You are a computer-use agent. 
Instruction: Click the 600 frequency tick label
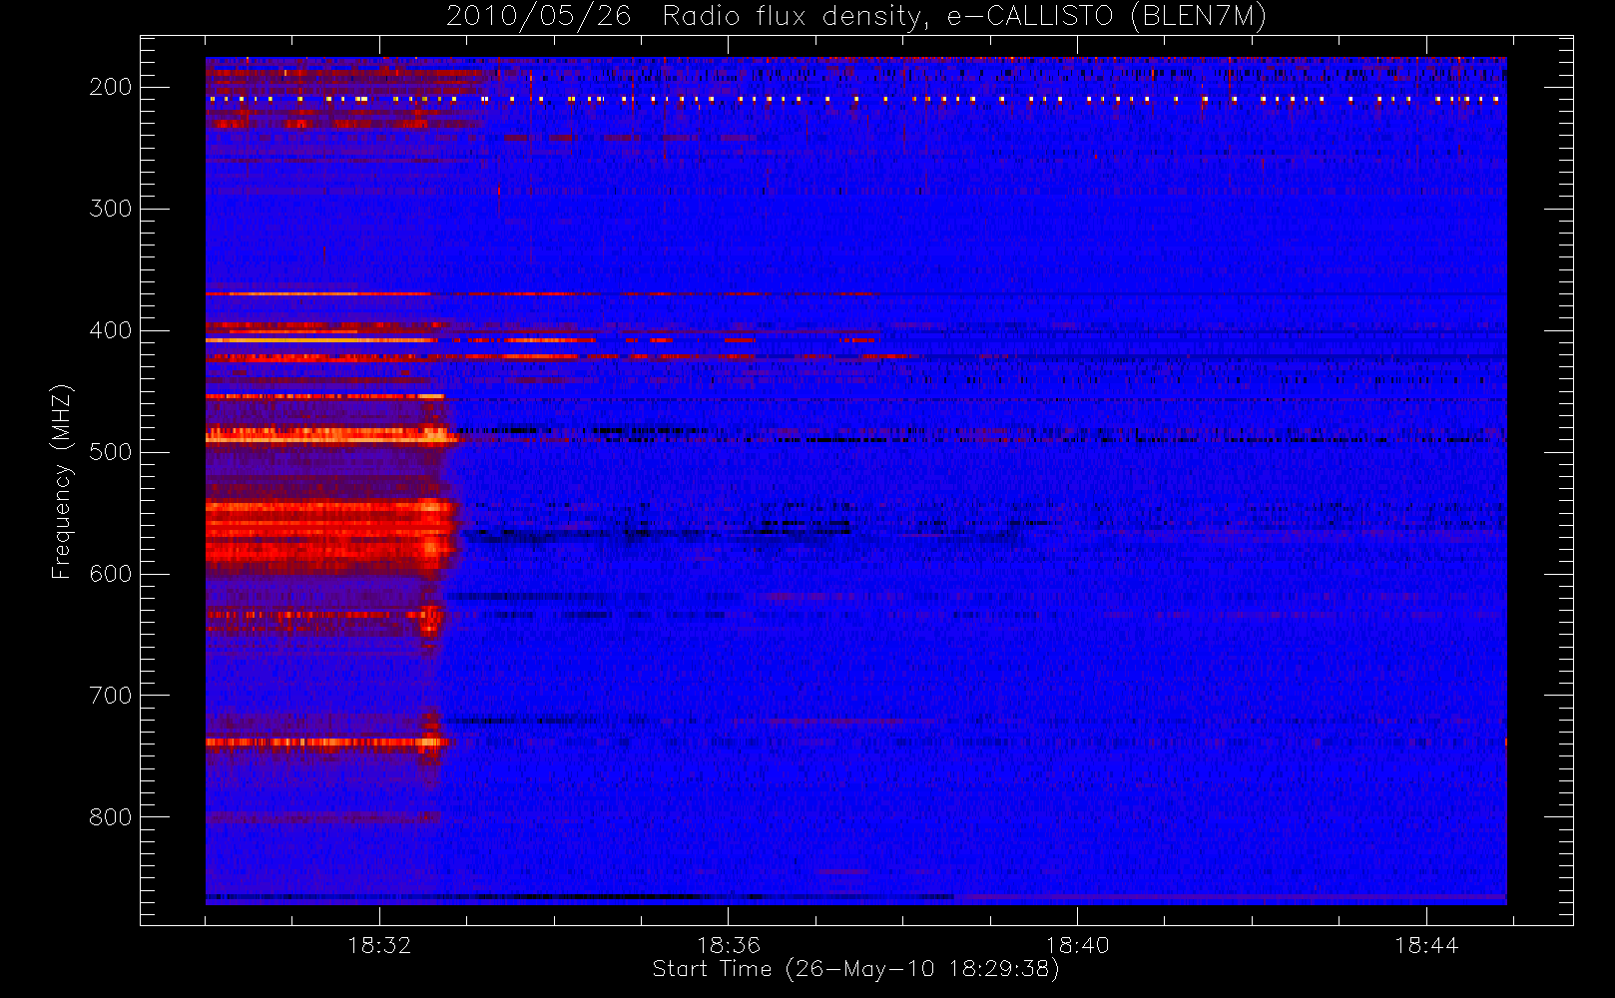pyautogui.click(x=110, y=574)
